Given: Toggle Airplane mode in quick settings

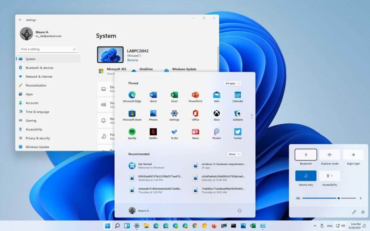Looking at the screenshot, I should [330, 155].
